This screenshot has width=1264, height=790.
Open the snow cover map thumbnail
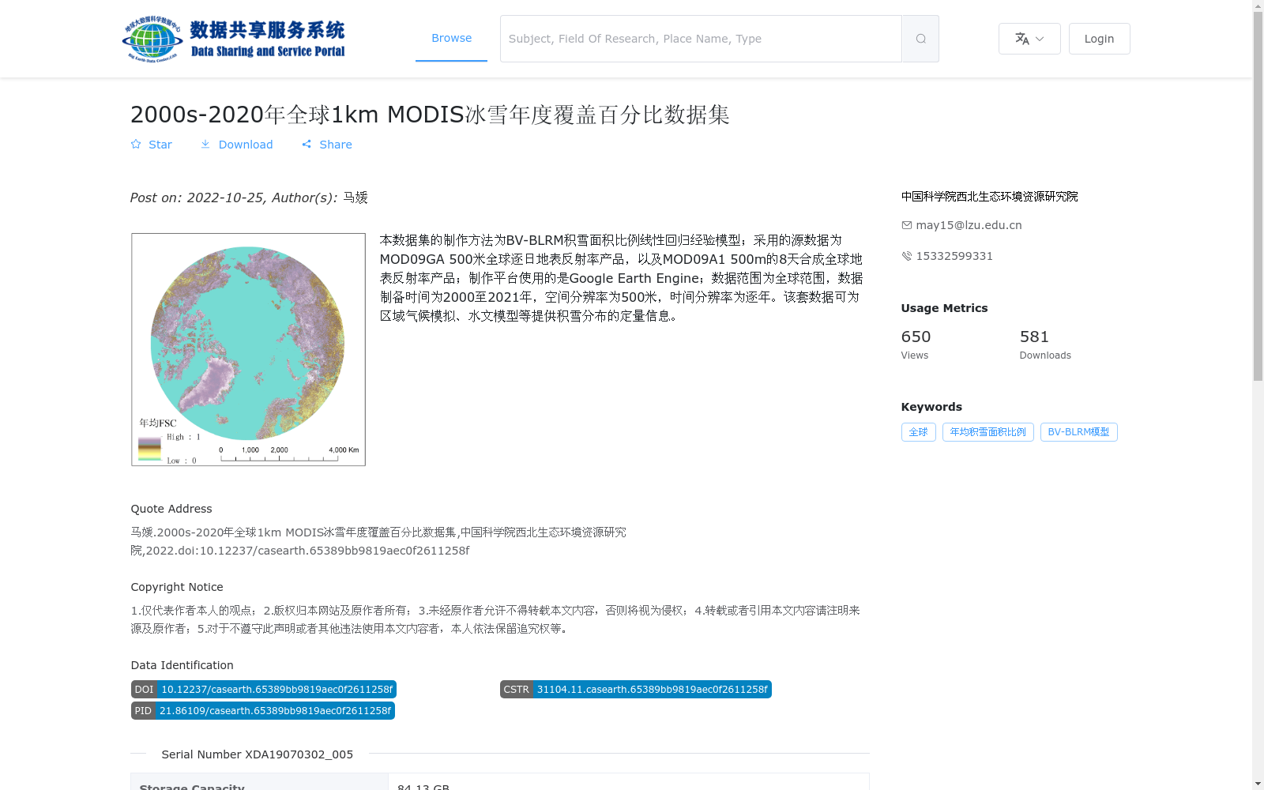coord(248,349)
